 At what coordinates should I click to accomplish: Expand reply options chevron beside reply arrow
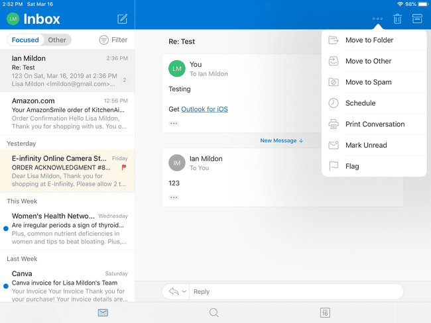tap(184, 291)
